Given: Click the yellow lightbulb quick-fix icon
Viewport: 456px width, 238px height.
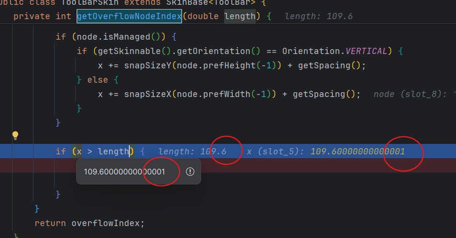Looking at the screenshot, I should click(x=15, y=135).
